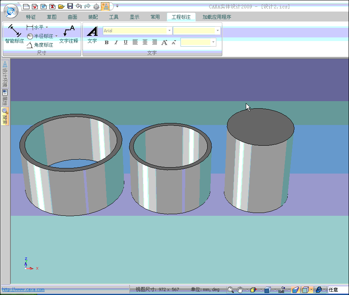The width and height of the screenshot is (349, 295).
Task: Click the dark top face of the solid cylinder
Action: tap(261, 127)
